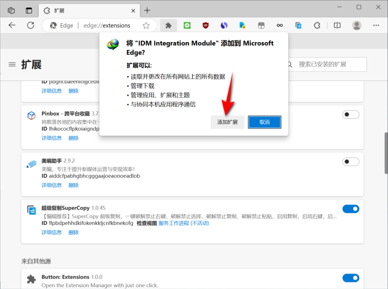Toggle split screen view icon

337,25
